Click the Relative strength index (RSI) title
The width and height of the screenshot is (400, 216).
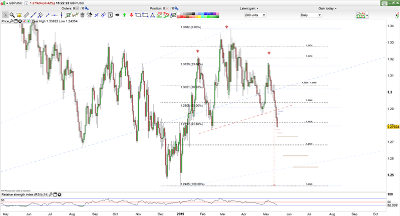[25, 195]
